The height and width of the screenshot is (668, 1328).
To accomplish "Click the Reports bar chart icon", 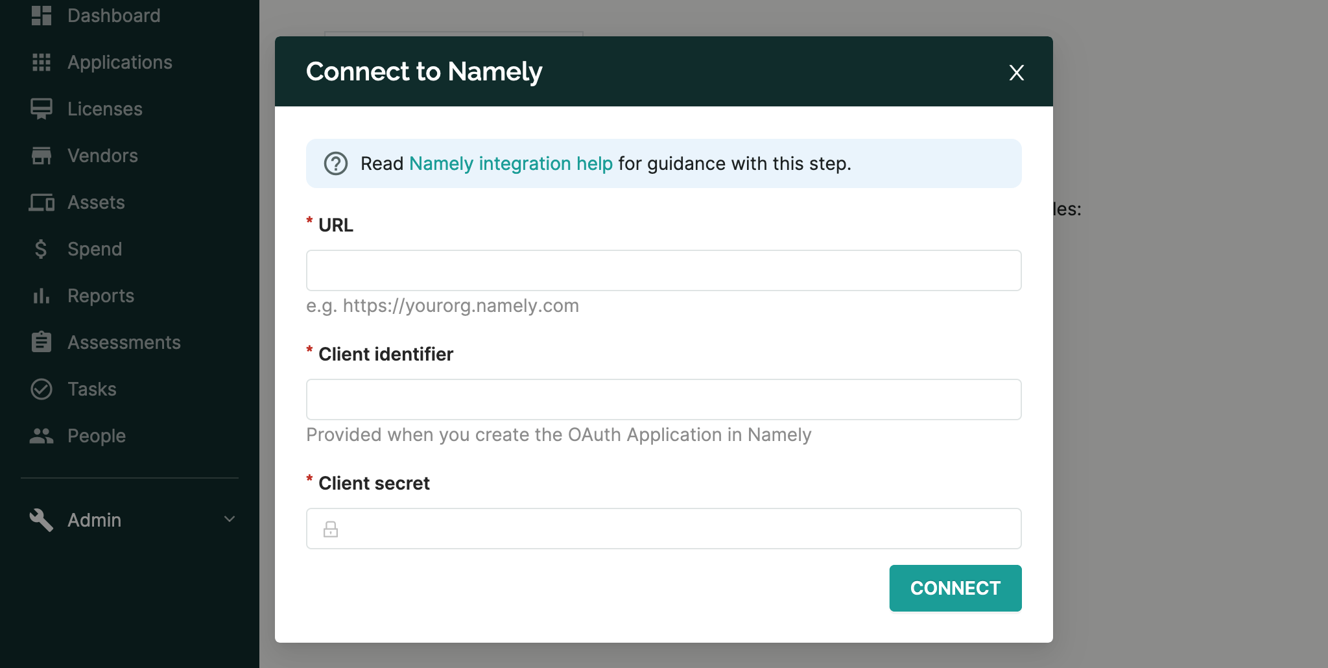I will click(x=41, y=296).
